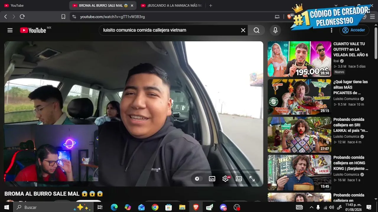Pause the video playback
Screen dimensions: 378x212
(197, 179)
